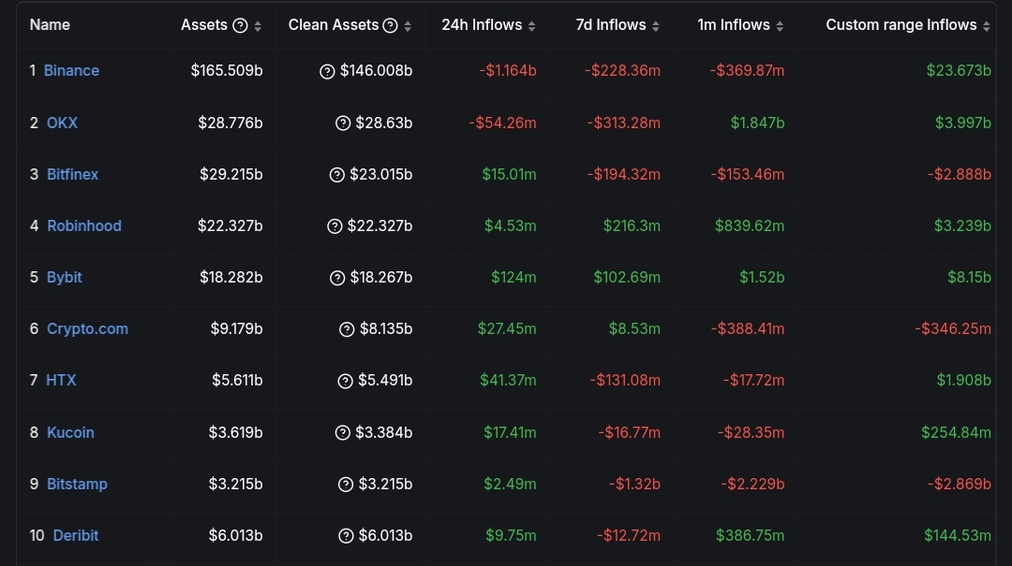
Task: Open the Robinhood exchange link
Action: click(x=84, y=225)
